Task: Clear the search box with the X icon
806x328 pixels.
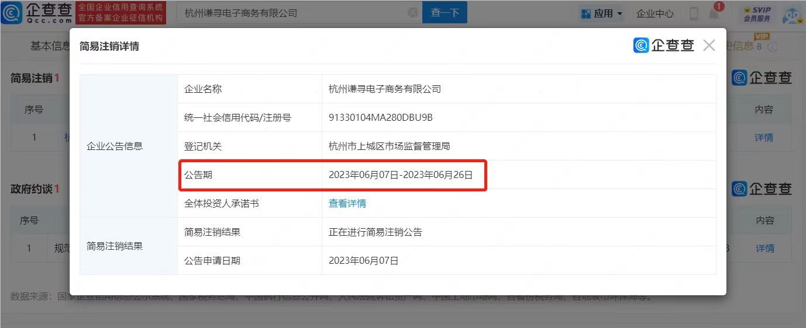Action: coord(412,12)
